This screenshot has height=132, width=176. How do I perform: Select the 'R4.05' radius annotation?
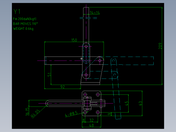point(35,114)
